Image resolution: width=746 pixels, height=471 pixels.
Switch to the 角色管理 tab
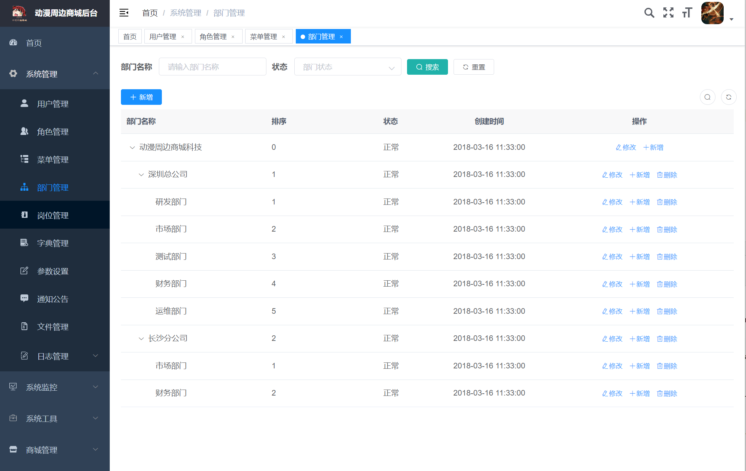click(x=213, y=37)
